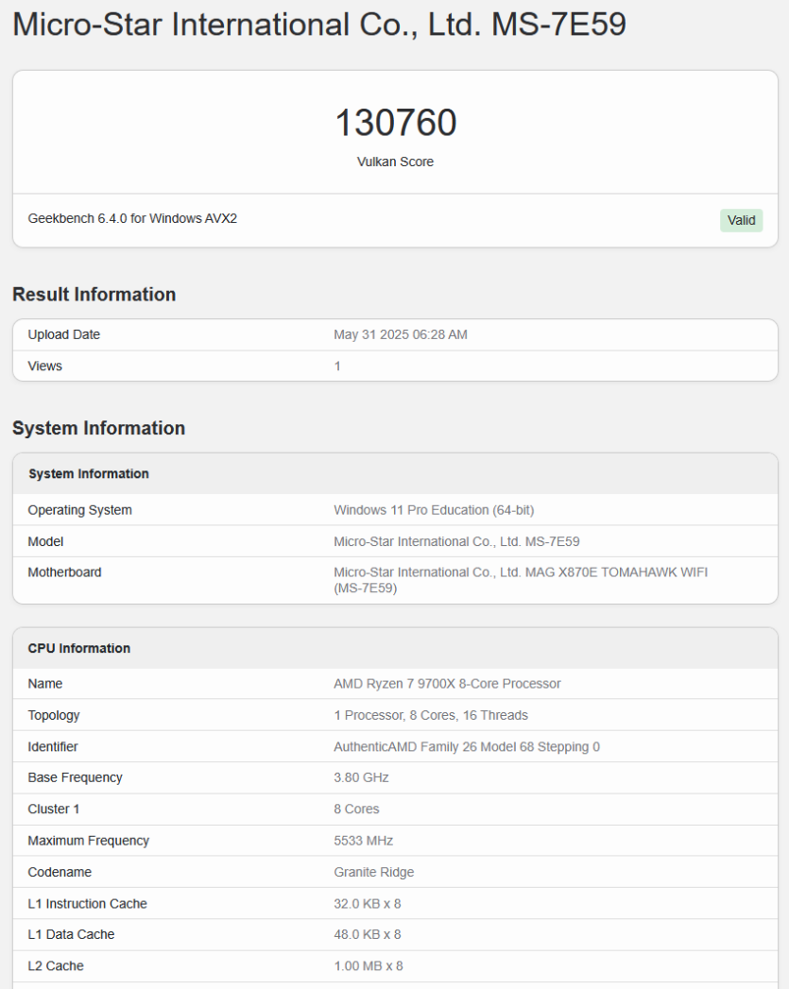
Task: Select AuthenticAMD Family 26 Model 68 value
Action: pos(467,746)
